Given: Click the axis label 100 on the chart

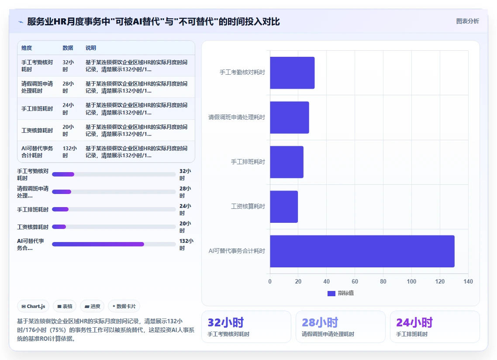Looking at the screenshot, I should coord(411,281).
